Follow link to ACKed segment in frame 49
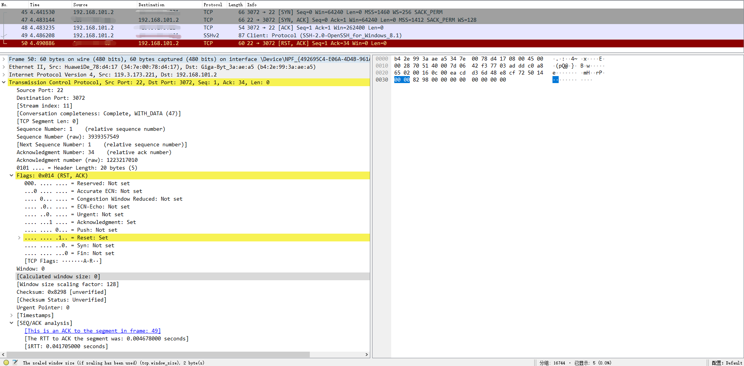 [x=93, y=331]
